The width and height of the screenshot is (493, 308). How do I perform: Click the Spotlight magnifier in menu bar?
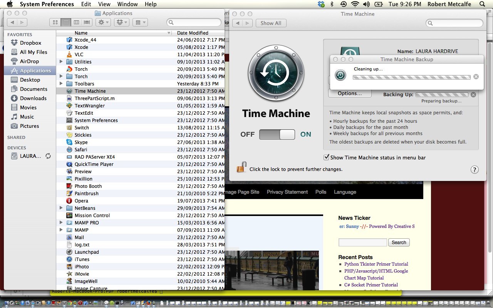[482, 4]
